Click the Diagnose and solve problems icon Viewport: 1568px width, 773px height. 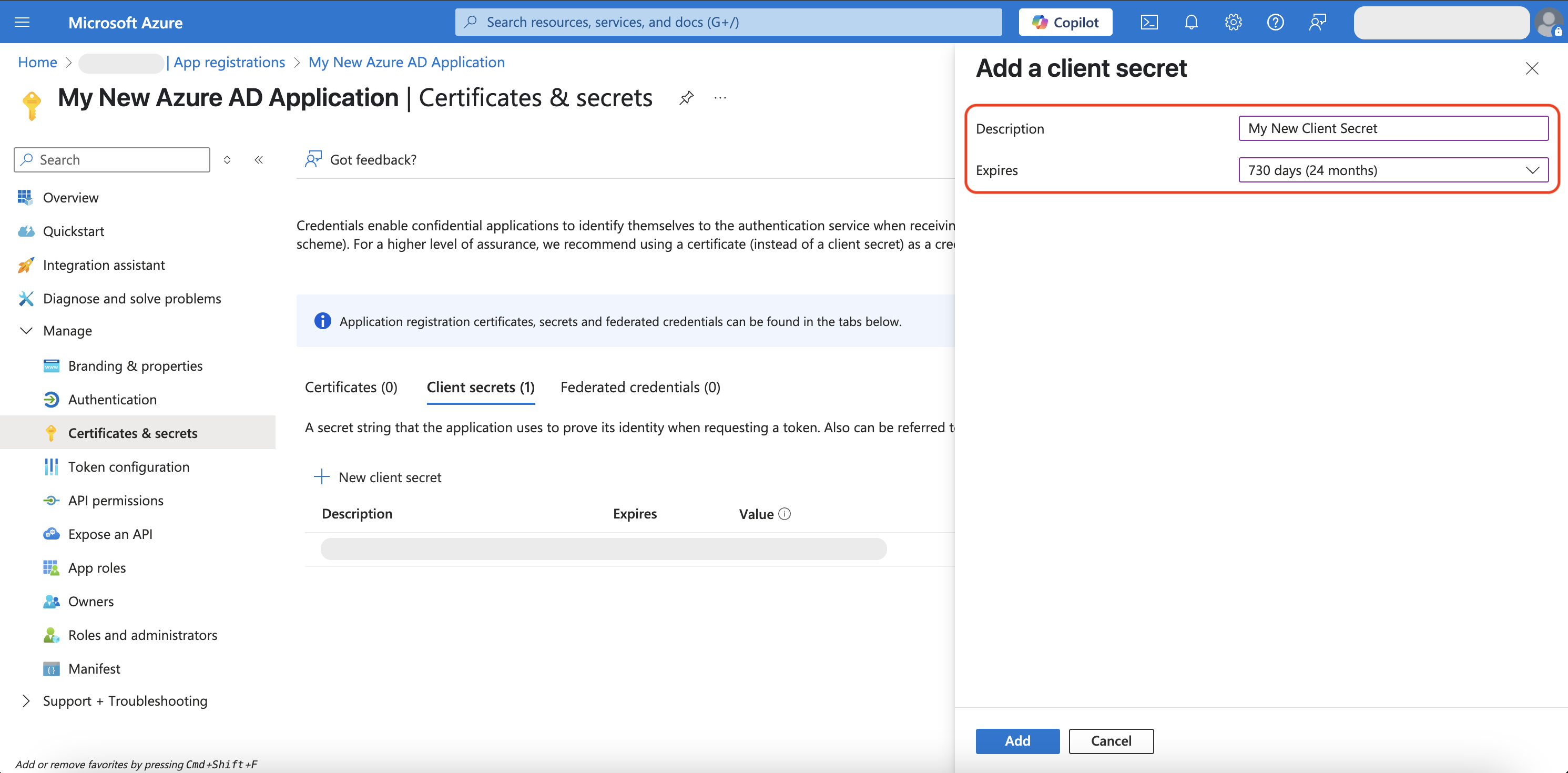click(x=26, y=298)
